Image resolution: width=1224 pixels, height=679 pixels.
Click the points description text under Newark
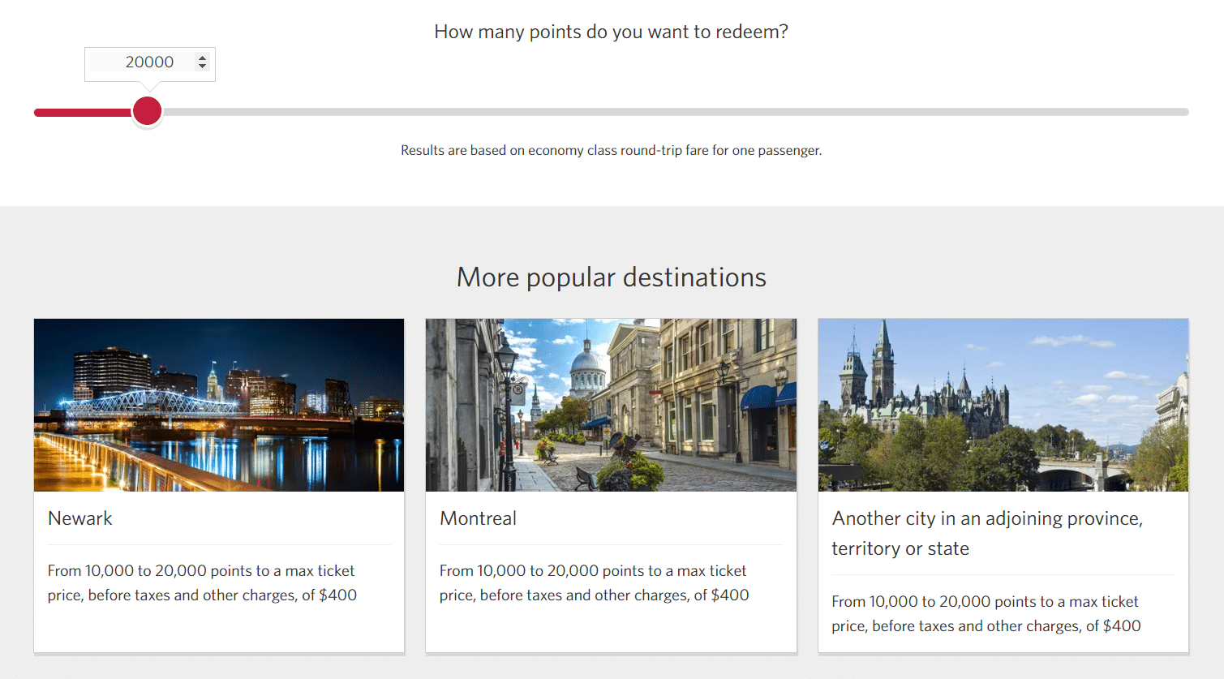point(202,582)
